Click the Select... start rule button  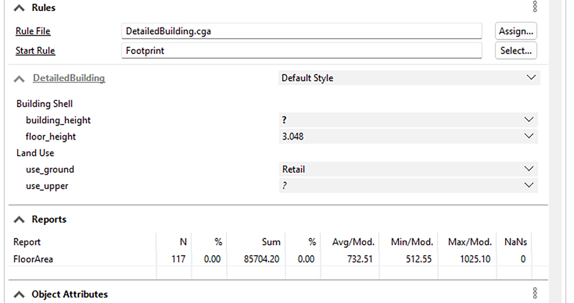516,50
